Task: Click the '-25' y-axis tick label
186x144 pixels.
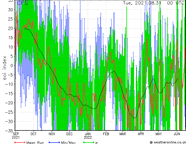Action: [x=9, y=112]
